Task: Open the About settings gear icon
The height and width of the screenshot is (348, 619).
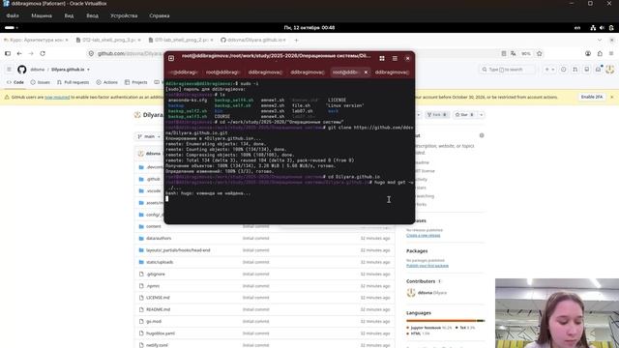Action: coord(482,135)
